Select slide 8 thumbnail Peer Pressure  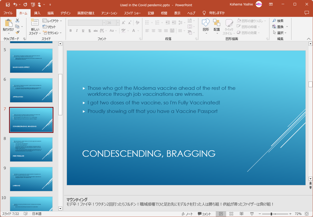click(31, 149)
